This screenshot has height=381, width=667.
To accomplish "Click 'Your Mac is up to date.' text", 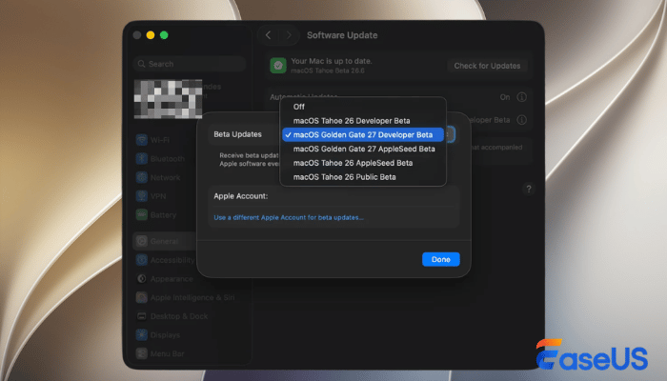I will (x=332, y=61).
